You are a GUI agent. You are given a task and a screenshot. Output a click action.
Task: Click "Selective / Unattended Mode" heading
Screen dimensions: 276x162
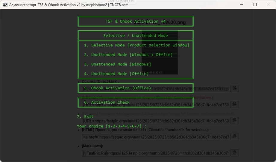coord(135,35)
